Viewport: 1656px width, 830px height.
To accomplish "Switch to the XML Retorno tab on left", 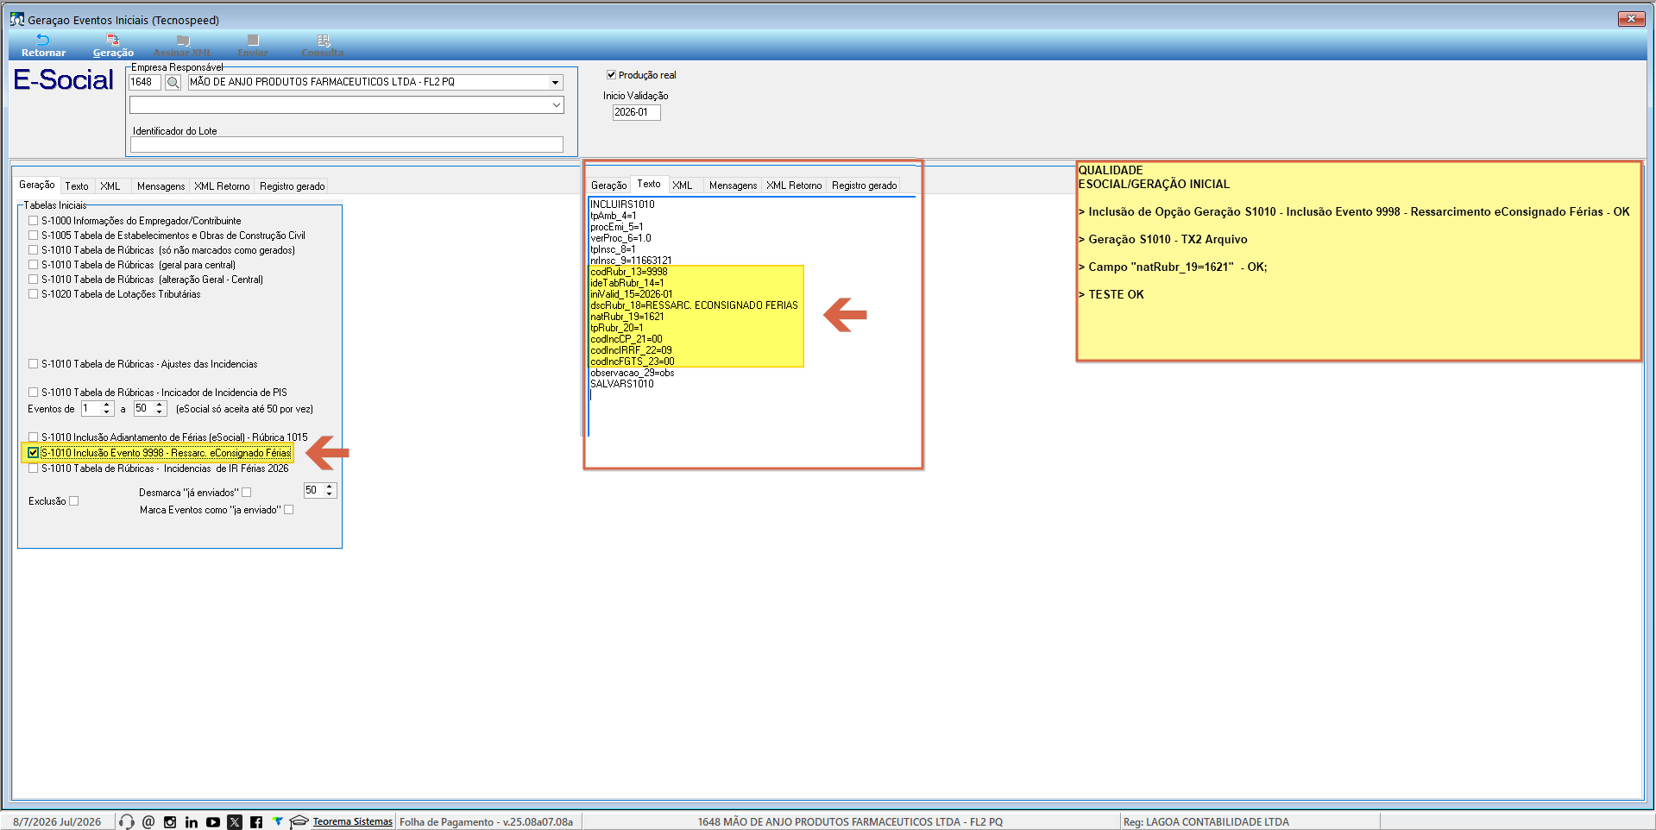I will coord(222,186).
